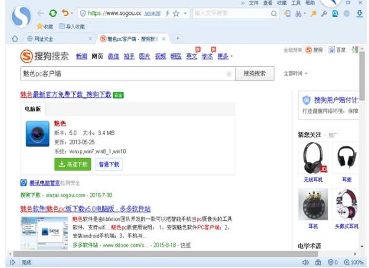
Task: Toggle the mute speaker icon in status bar
Action: click(x=305, y=262)
